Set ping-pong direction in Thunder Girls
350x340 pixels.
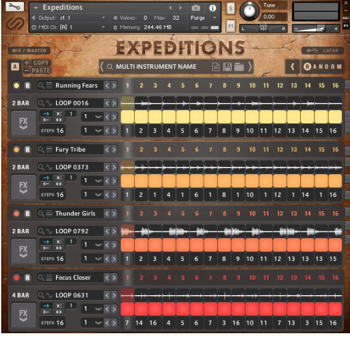pos(58,248)
